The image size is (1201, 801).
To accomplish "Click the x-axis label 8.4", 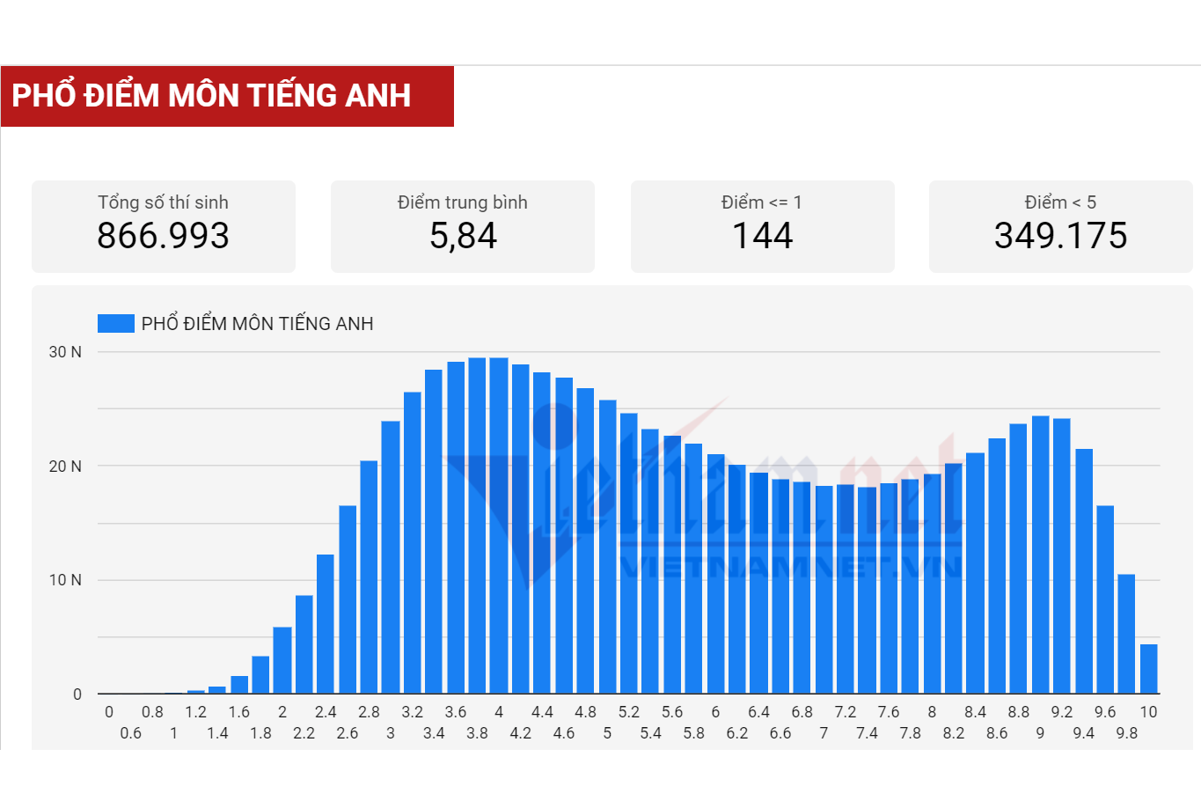I will tap(975, 712).
